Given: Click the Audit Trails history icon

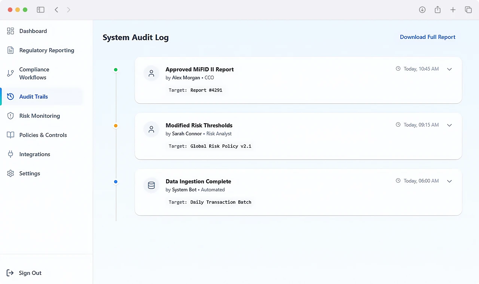Looking at the screenshot, I should point(10,97).
